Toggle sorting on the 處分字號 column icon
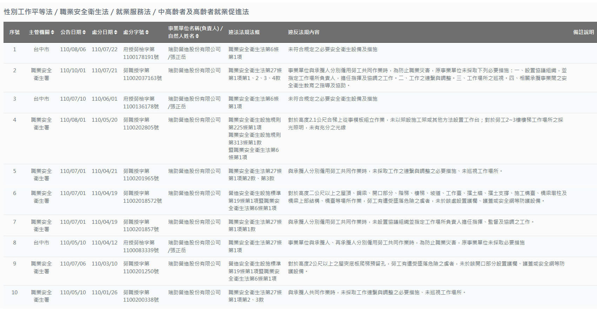The height and width of the screenshot is (309, 597). [147, 32]
